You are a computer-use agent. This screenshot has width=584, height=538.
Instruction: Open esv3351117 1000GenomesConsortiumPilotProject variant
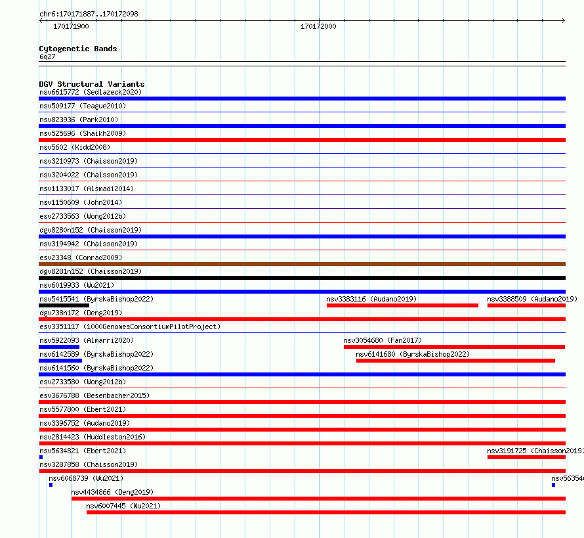tap(130, 326)
